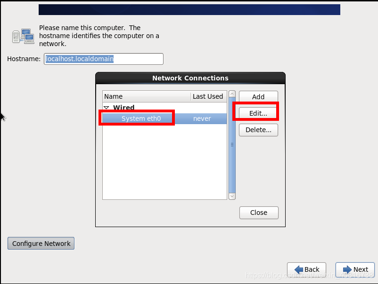
Task: Proceed with the Next button
Action: [x=355, y=269]
